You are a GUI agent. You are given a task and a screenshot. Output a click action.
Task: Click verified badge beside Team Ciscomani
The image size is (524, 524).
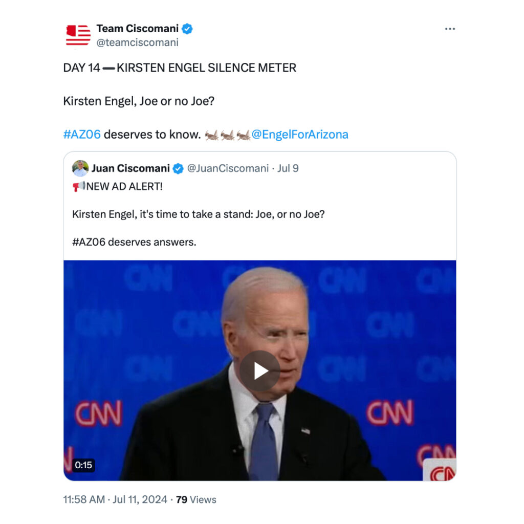(x=188, y=29)
